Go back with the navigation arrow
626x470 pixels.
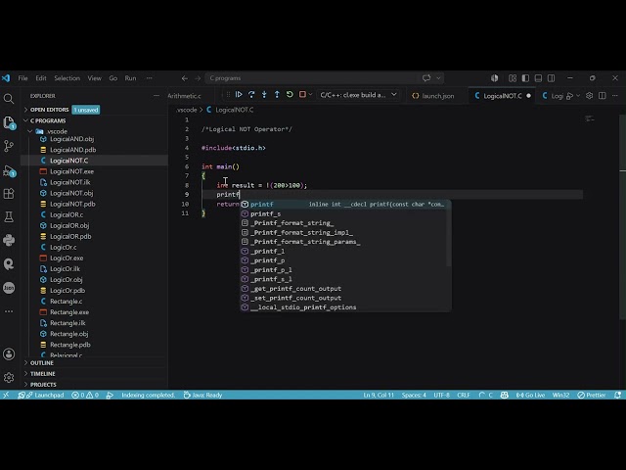pos(185,78)
